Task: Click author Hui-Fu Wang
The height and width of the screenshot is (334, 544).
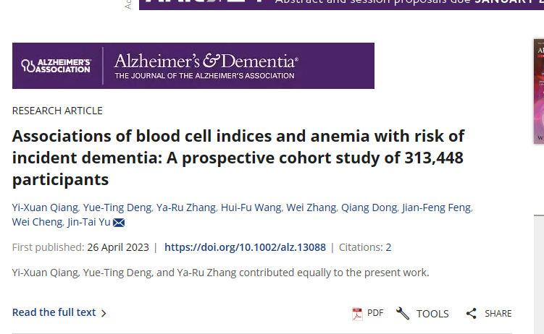Action: click(250, 208)
